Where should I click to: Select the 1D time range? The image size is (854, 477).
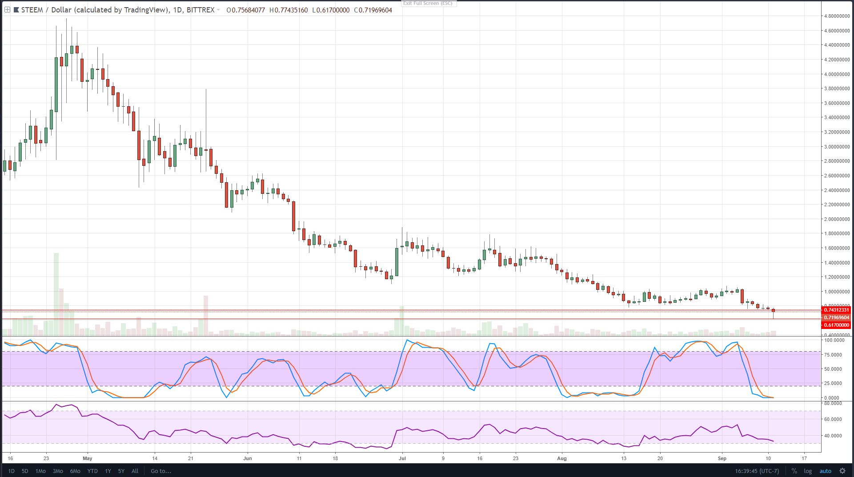pos(12,471)
